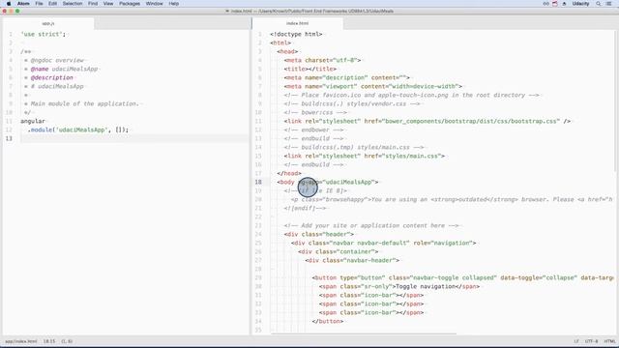Screen dimensions: 619x348
Task: Click line number 13 in app.js gutter
Action: point(9,138)
